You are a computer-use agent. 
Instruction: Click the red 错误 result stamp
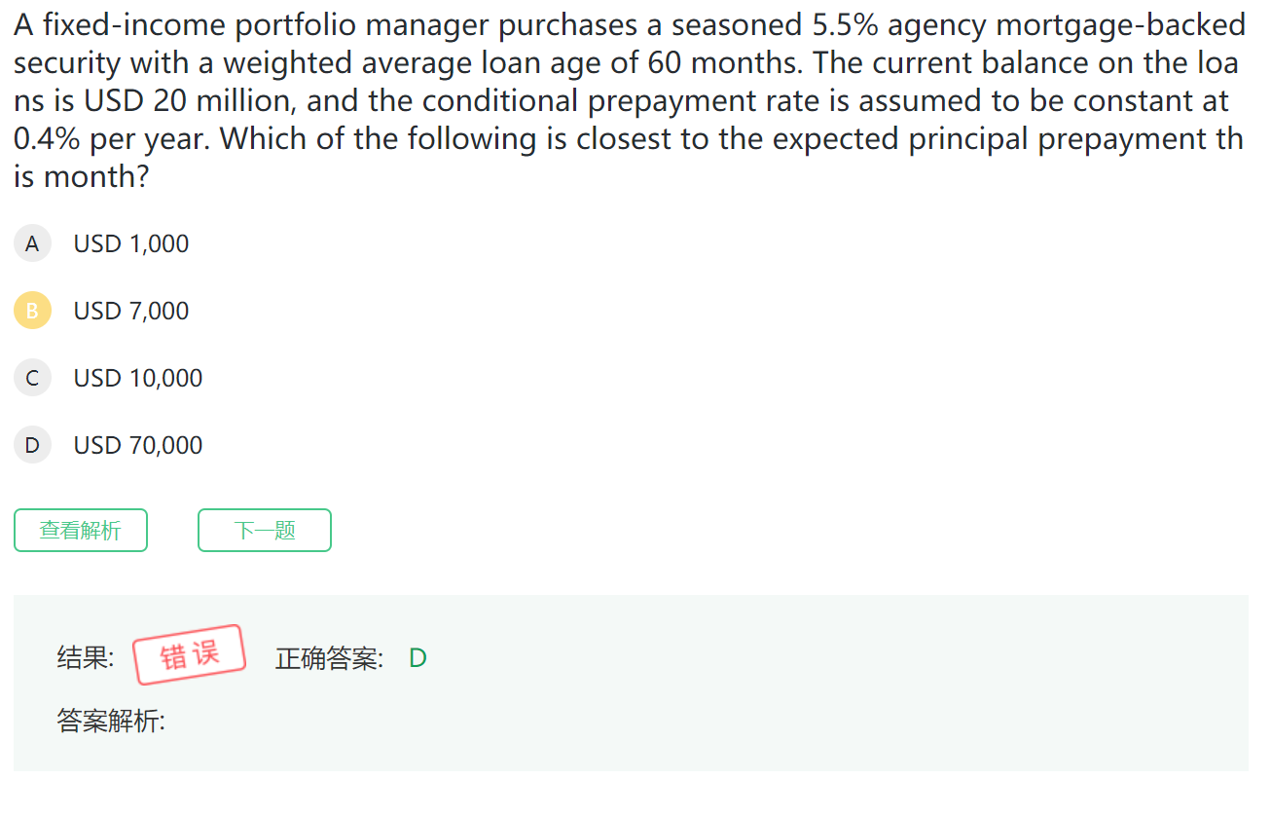pos(189,655)
